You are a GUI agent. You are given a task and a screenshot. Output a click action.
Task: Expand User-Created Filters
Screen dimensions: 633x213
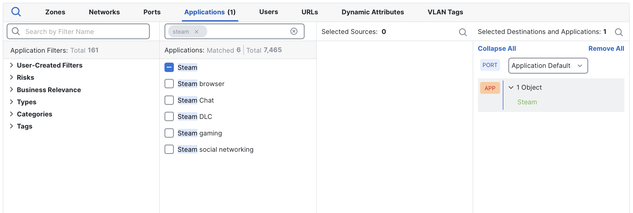pyautogui.click(x=12, y=65)
